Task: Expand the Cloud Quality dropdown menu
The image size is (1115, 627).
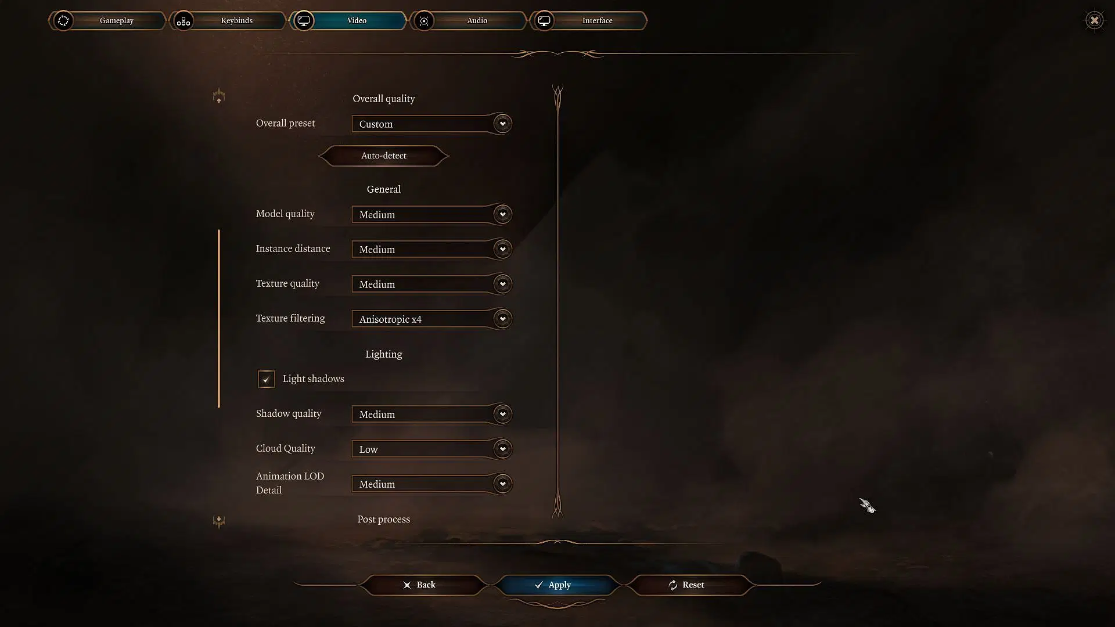Action: click(502, 448)
